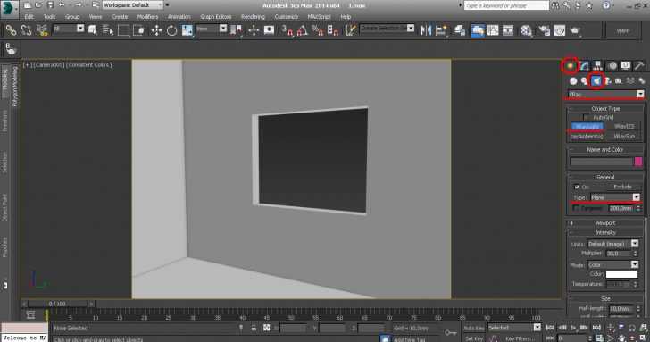Click the VRayIES object type button
Screen dimensions: 650x342
(x=624, y=127)
